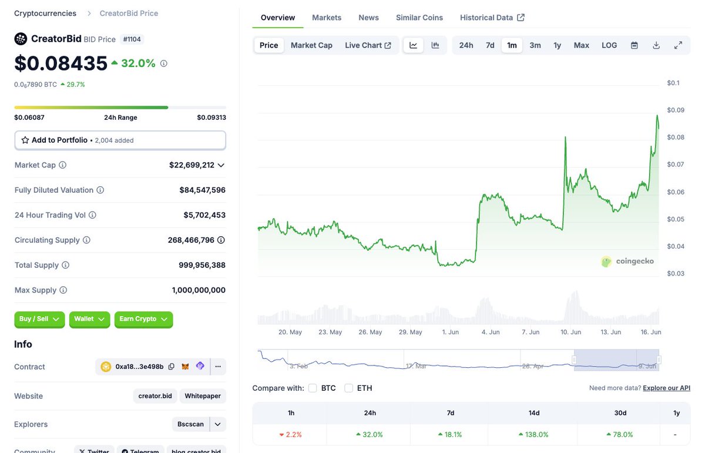This screenshot has height=453, width=705.
Task: Add token to MetaMask via fox icon
Action: pos(185,367)
